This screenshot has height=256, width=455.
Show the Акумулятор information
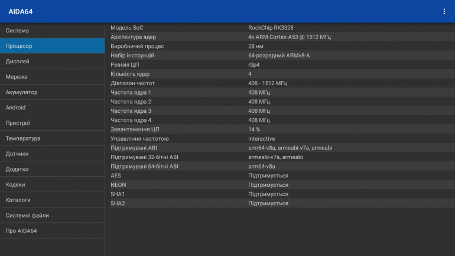tap(52, 92)
